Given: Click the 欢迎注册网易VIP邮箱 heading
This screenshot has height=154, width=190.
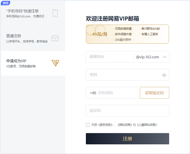Looking at the screenshot, I should 113,18.
